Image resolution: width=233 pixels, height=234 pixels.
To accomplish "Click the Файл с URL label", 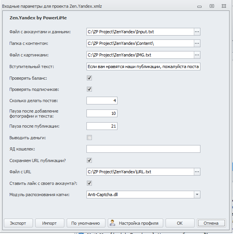I will coord(20,172).
